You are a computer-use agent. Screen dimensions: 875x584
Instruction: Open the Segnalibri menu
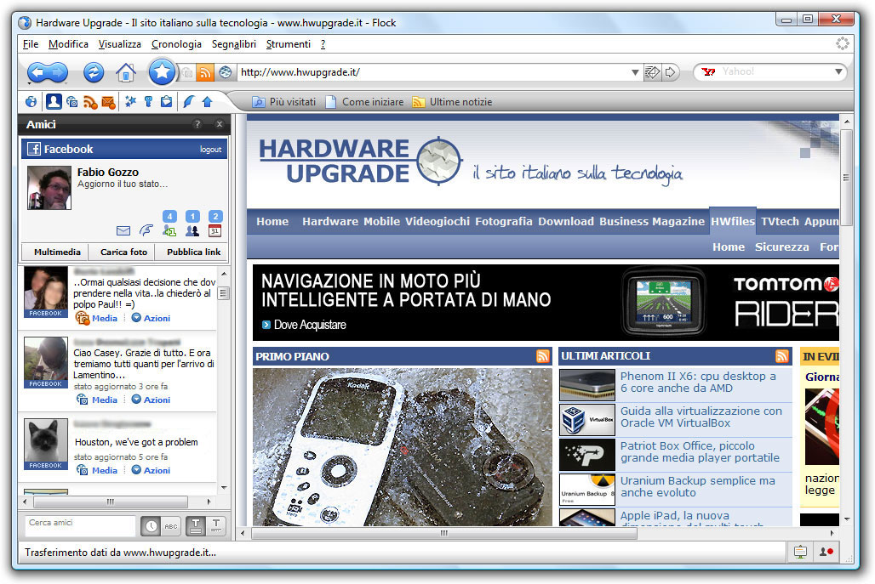[234, 44]
